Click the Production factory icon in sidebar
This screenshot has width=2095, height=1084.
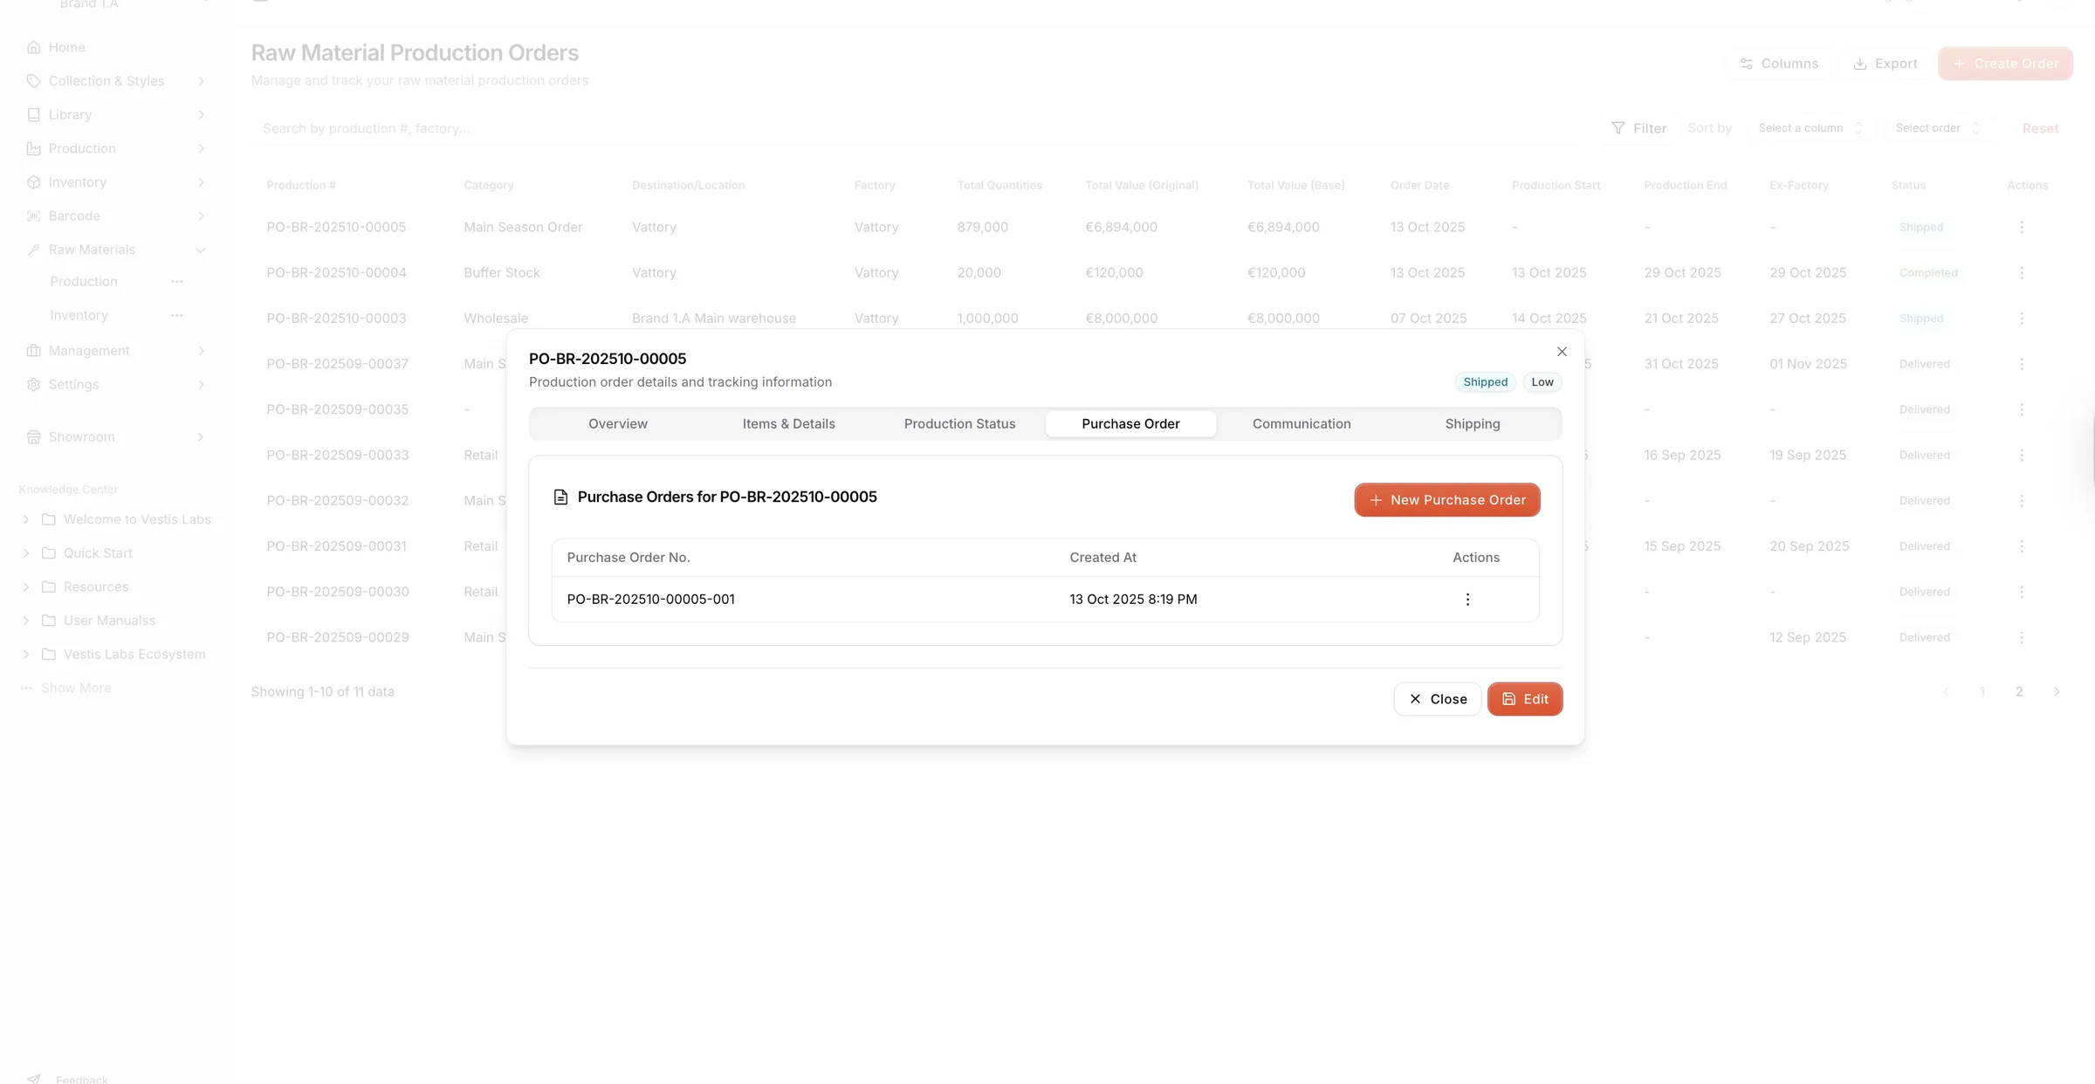pyautogui.click(x=34, y=148)
